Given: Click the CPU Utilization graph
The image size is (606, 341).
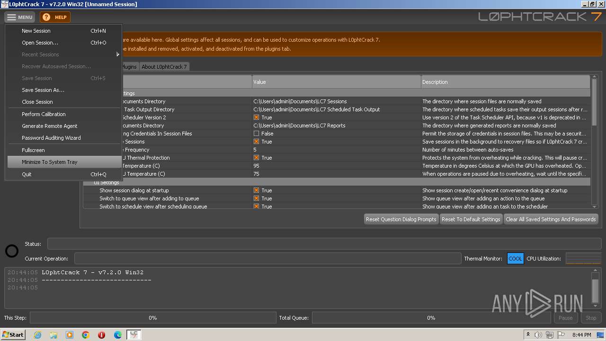Looking at the screenshot, I should click(x=583, y=259).
